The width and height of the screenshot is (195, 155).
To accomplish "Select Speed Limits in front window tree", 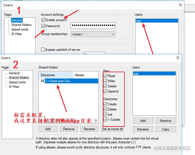I will (17, 82).
